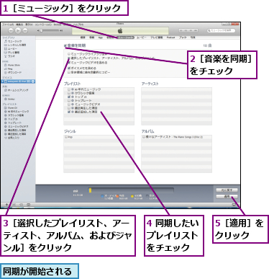Open トップ25 sidebar smart playlist
The image size is (269, 279).
pyautogui.click(x=11, y=119)
